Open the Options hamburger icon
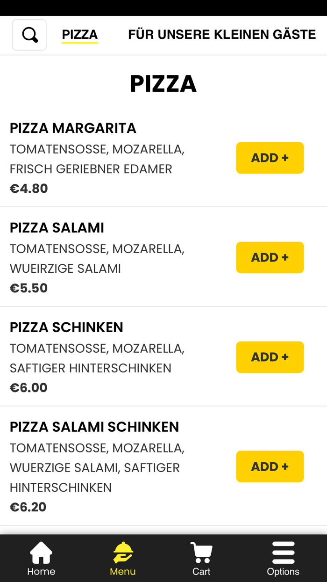The image size is (327, 582). pyautogui.click(x=283, y=553)
